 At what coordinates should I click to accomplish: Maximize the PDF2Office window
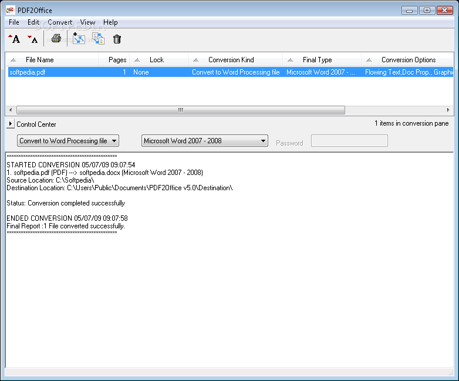pyautogui.click(x=427, y=11)
